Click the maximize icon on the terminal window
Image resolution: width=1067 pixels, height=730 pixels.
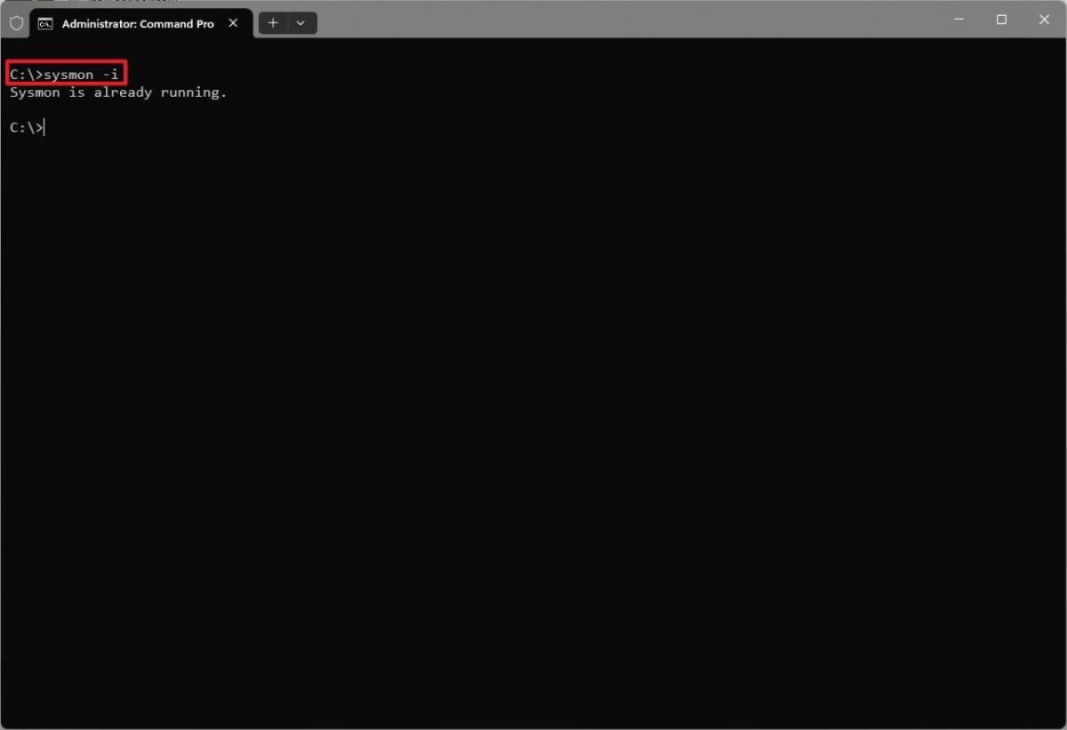click(1001, 19)
